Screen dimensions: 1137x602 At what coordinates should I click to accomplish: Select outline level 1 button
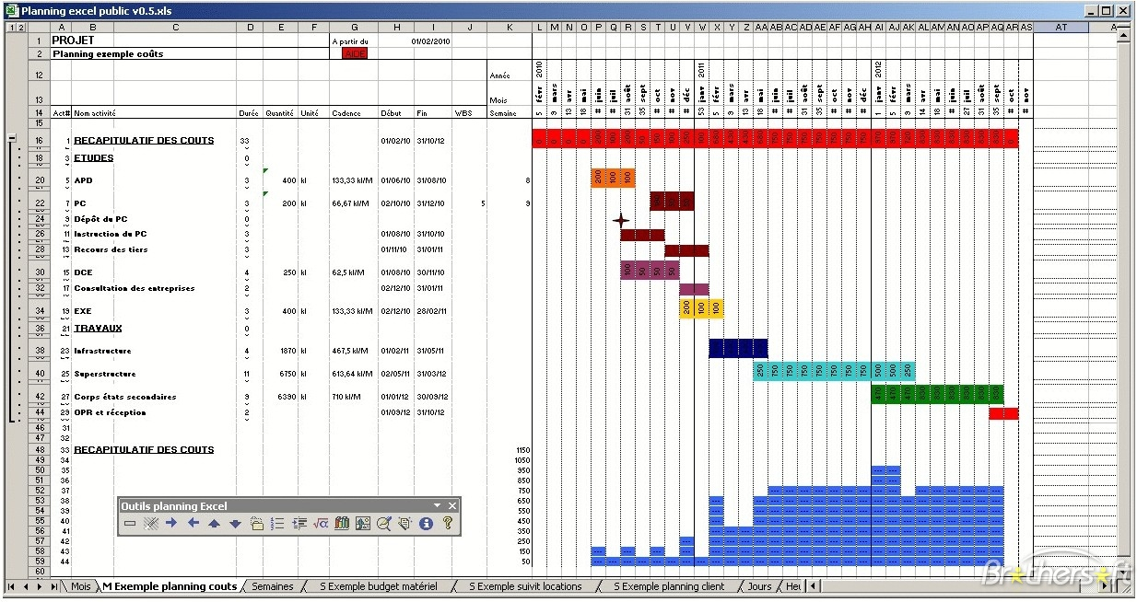(x=11, y=28)
